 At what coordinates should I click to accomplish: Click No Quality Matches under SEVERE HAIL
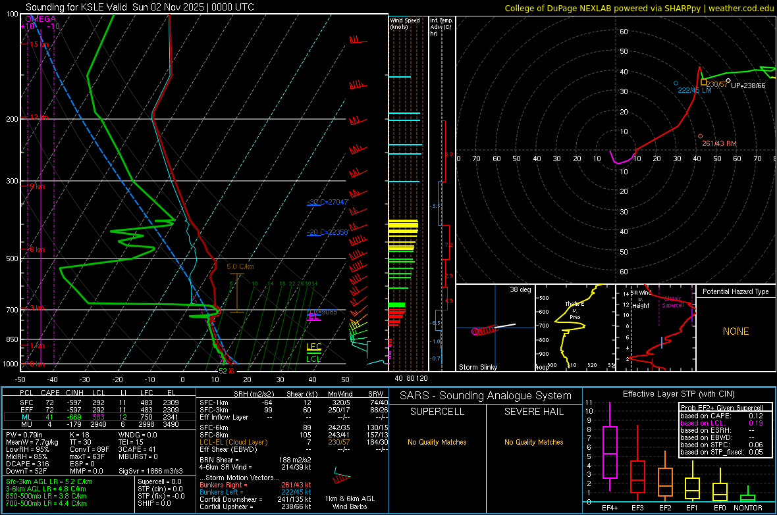533,442
